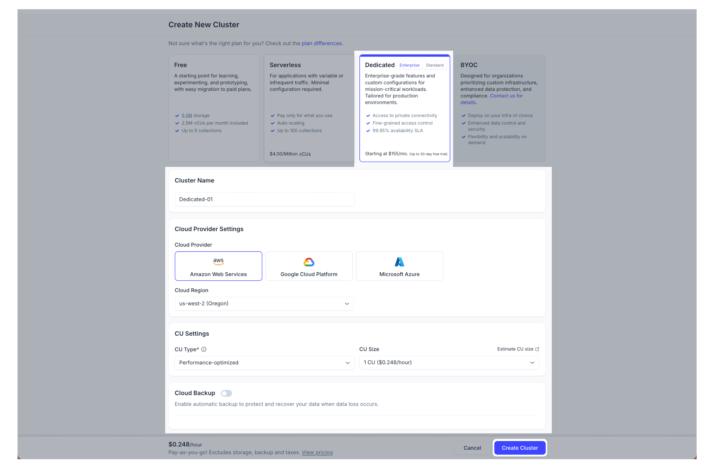Click the $0.248/hour total price

185,444
